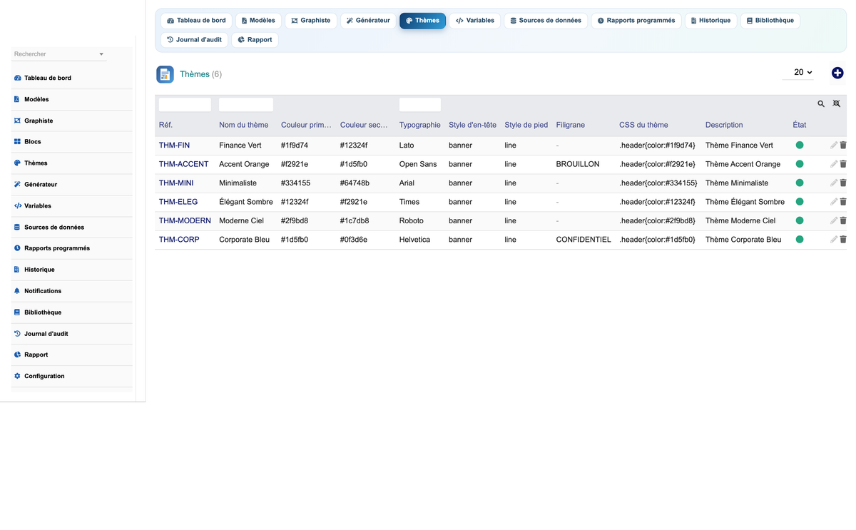Click green status dot of THM-CORP
856x530 pixels.
800,240
